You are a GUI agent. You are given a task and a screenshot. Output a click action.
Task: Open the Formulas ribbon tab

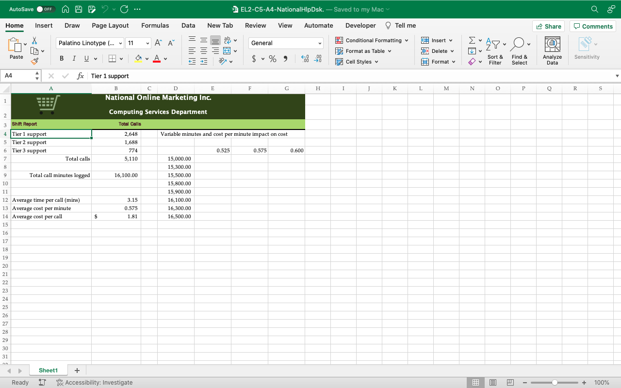coord(155,26)
